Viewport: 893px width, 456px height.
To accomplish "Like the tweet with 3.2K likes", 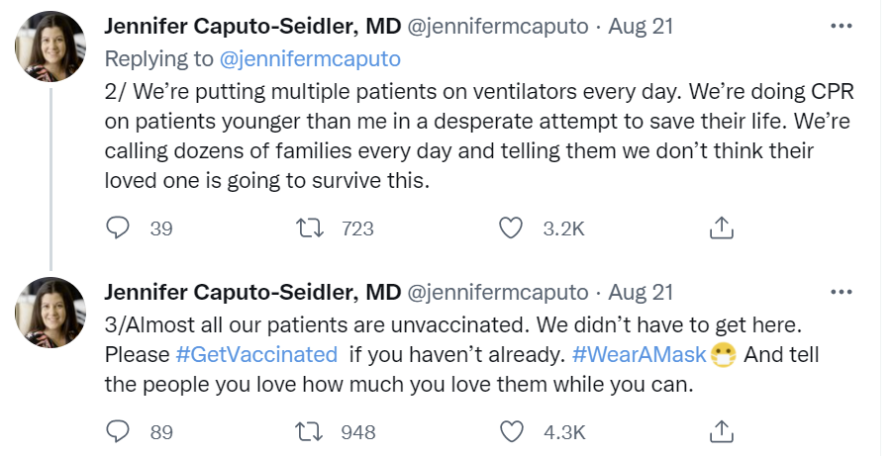I will pyautogui.click(x=511, y=228).
